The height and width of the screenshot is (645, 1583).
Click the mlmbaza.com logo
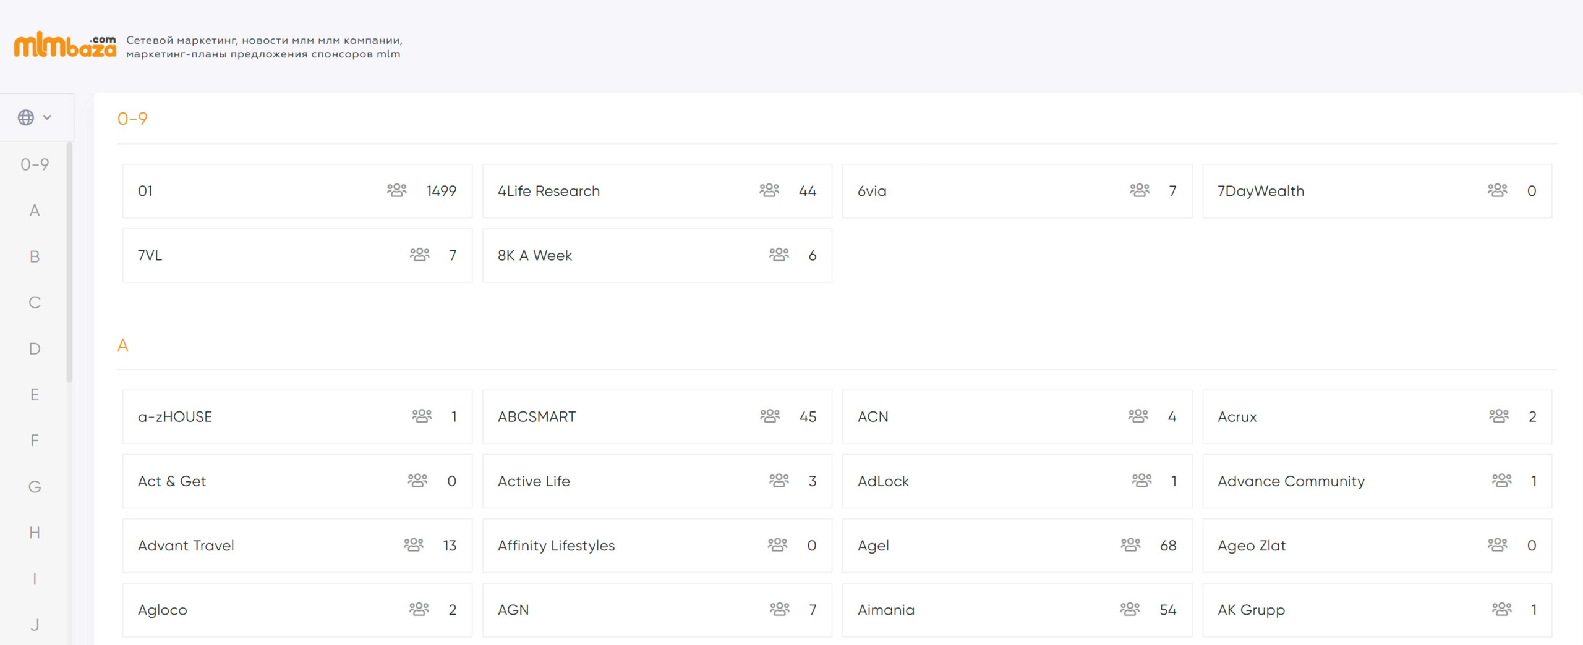(65, 45)
